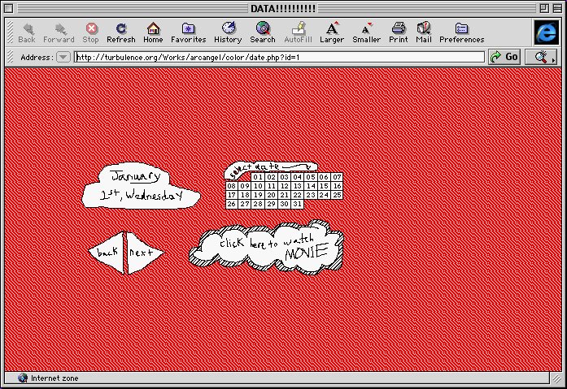Select date 16 in calendar

[337, 186]
